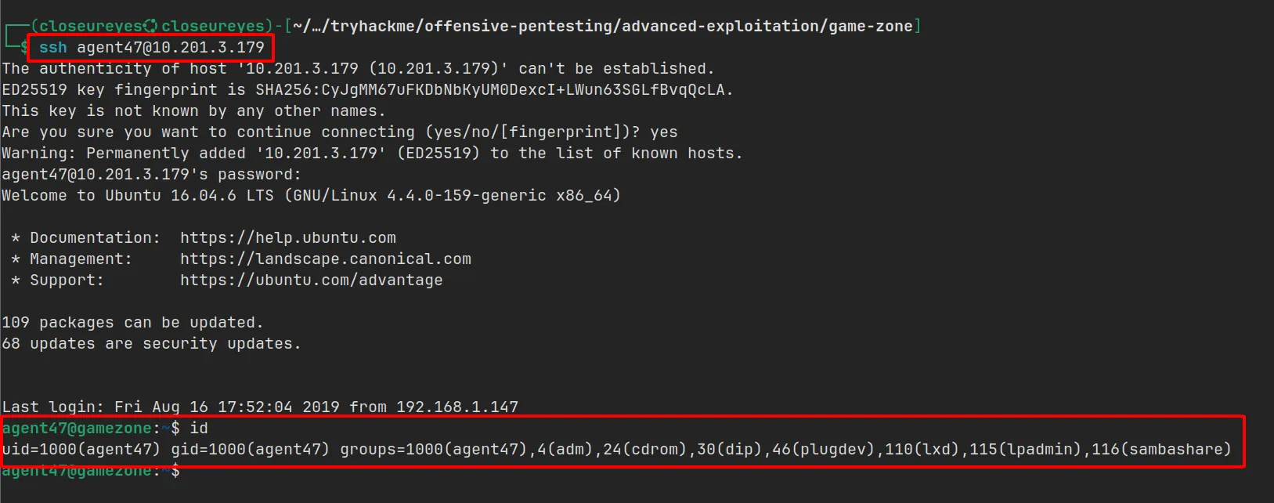This screenshot has height=503, width=1274.
Task: Open the help.ubuntu.com documentation link
Action: click(287, 238)
